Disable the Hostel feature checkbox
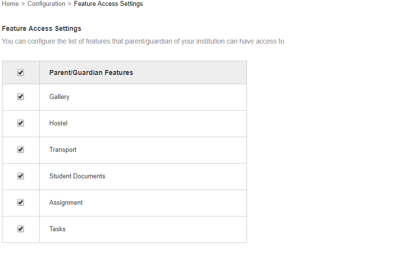Screen dimensions: 400x266 [x=21, y=123]
